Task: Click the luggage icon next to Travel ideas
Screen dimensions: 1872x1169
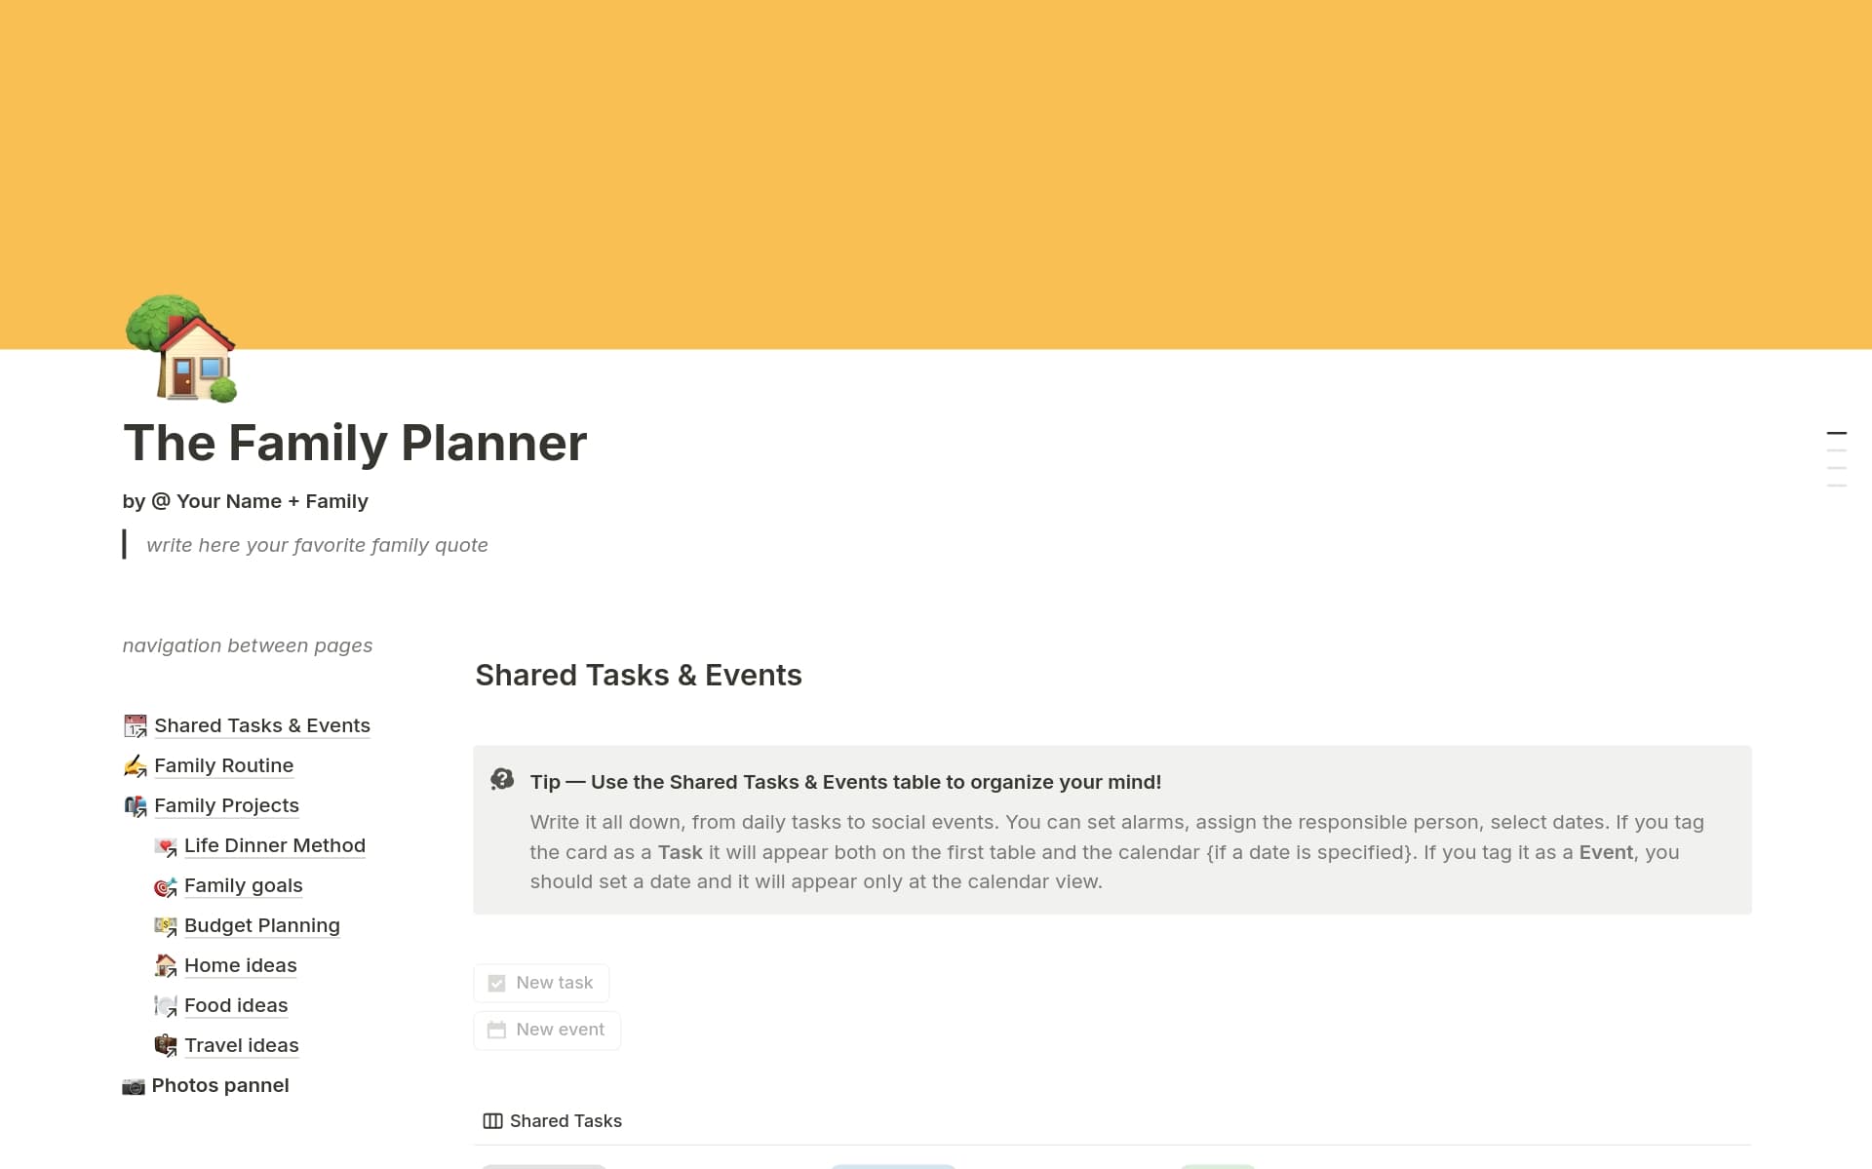Action: click(166, 1045)
